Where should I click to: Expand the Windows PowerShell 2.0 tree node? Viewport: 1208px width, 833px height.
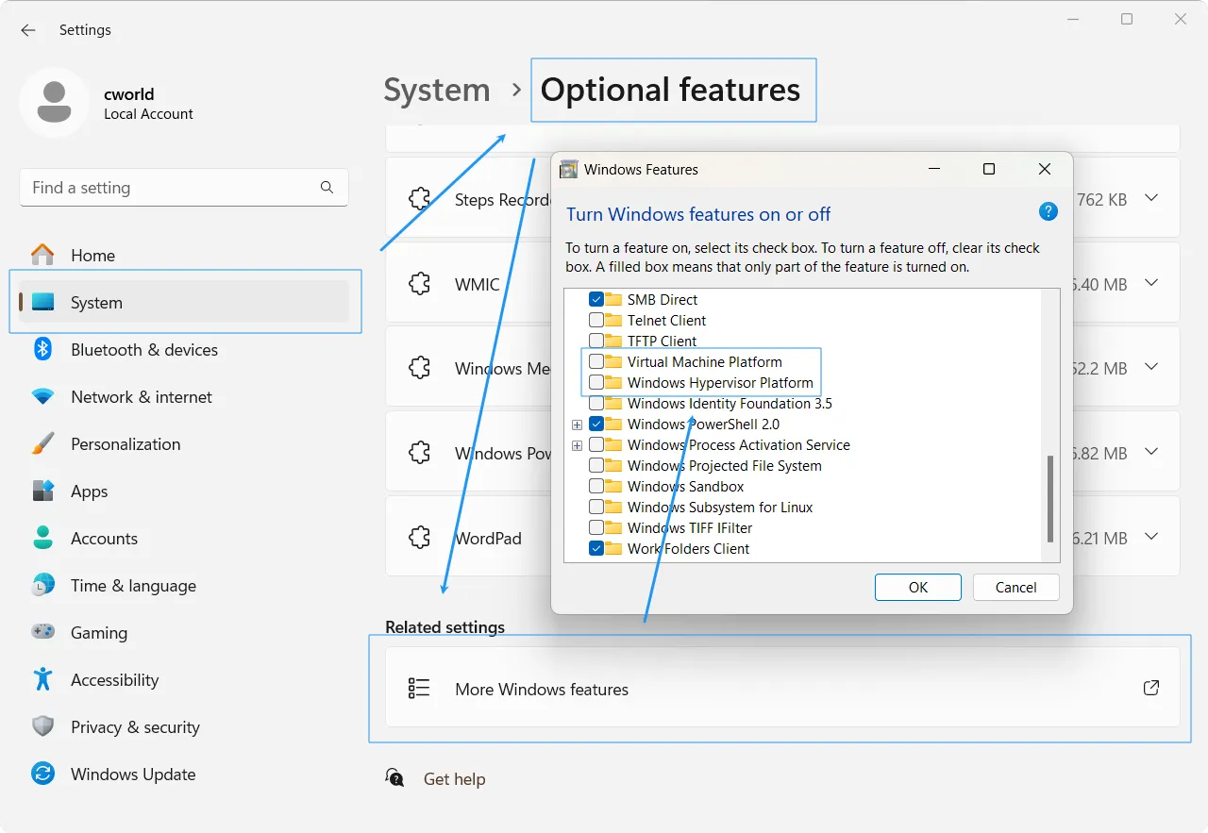pyautogui.click(x=577, y=424)
